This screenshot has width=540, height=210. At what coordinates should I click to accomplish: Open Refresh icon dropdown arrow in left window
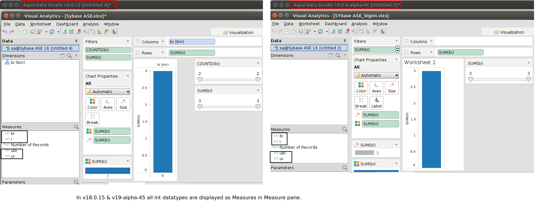pos(58,32)
